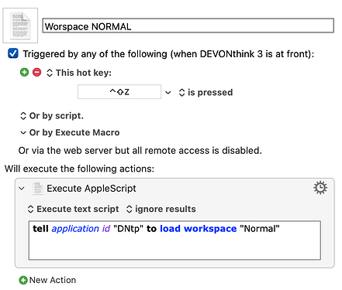Click the AppleScript action icon
This screenshot has width=342, height=290.
click(38, 188)
